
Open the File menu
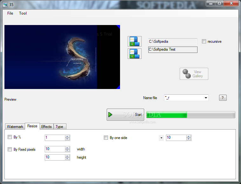coord(10,13)
